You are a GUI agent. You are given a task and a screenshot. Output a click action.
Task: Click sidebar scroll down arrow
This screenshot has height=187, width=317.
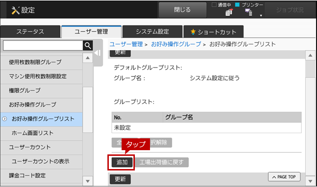pos(88,181)
